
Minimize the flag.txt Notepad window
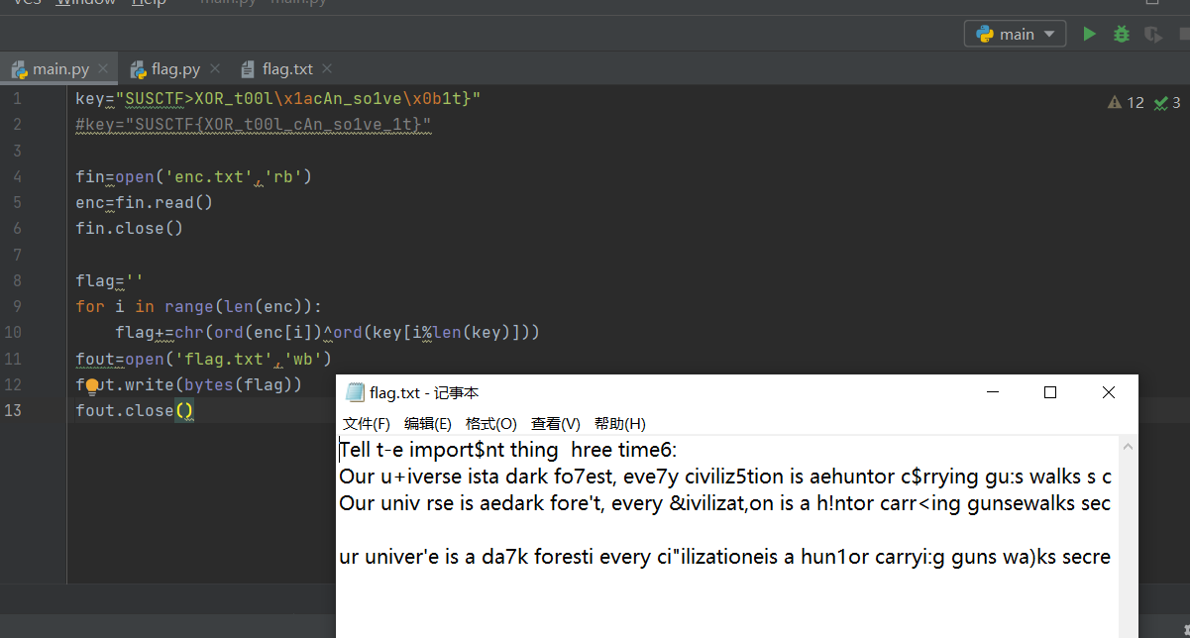click(x=992, y=392)
